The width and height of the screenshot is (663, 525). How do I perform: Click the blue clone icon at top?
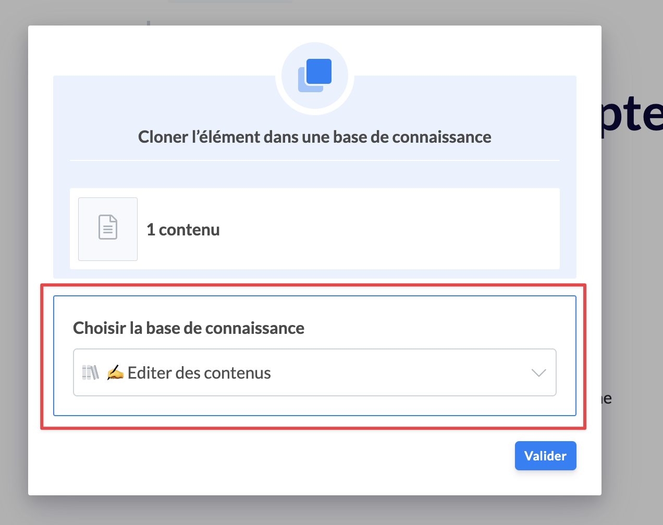pyautogui.click(x=315, y=75)
